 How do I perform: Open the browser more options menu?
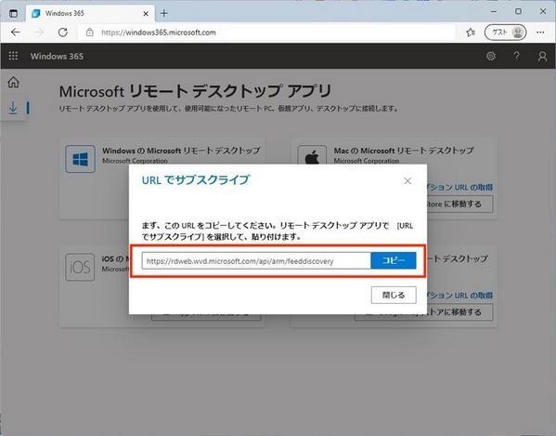(540, 33)
